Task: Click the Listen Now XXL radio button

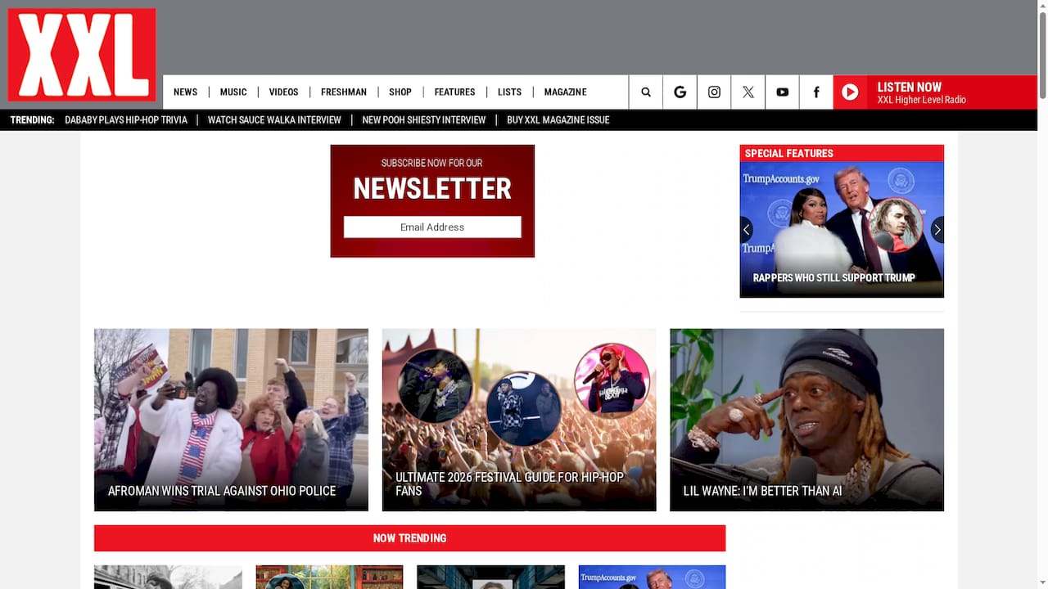Action: [935, 92]
